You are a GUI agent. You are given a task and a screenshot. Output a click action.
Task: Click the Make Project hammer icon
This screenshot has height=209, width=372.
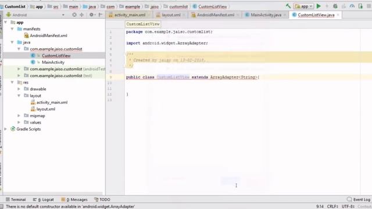coord(288,6)
